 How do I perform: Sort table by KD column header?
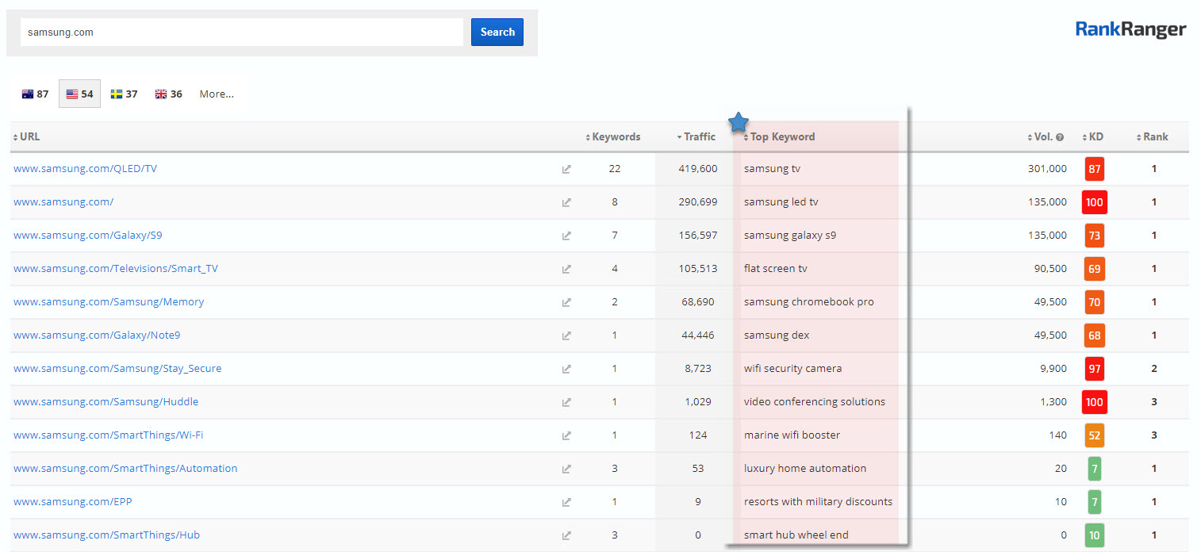pos(1094,136)
